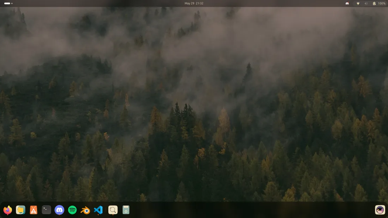Open the Files manager from the dock

coord(20,210)
